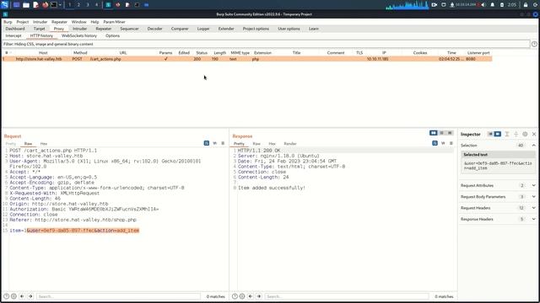Go to next request search match
The width and height of the screenshot is (540, 303).
tap(30, 296)
